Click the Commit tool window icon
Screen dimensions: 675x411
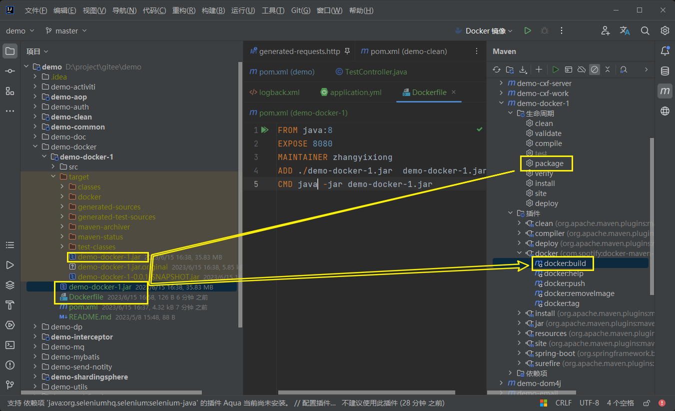(9, 71)
